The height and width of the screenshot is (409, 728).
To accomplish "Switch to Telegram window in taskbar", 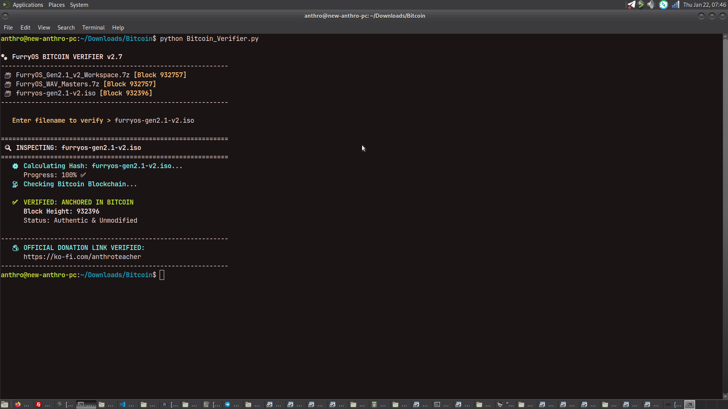I will (x=227, y=404).
